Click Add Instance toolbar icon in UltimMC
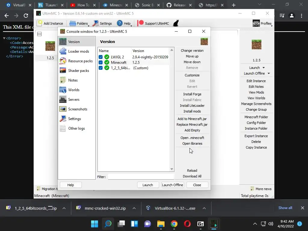 [39, 23]
